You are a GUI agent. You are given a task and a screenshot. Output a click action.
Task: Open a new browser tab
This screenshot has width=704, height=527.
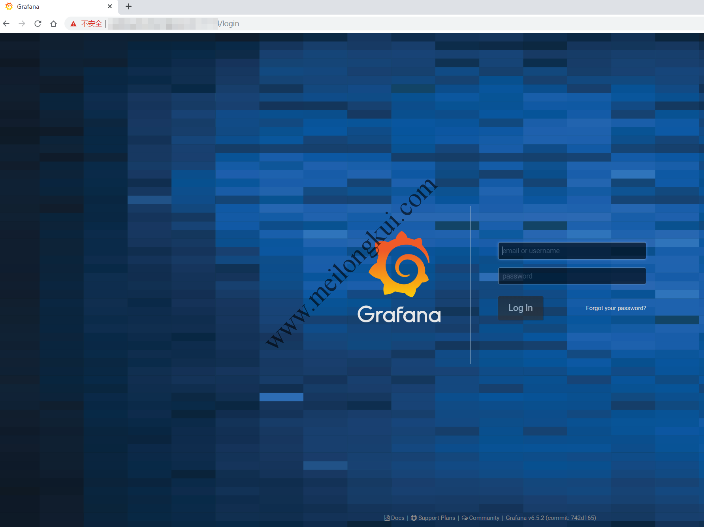128,6
